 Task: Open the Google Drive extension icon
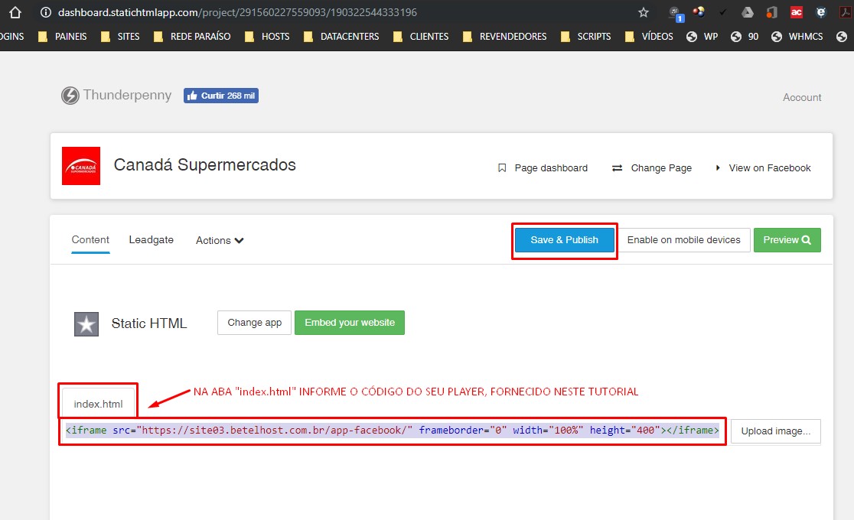point(747,12)
